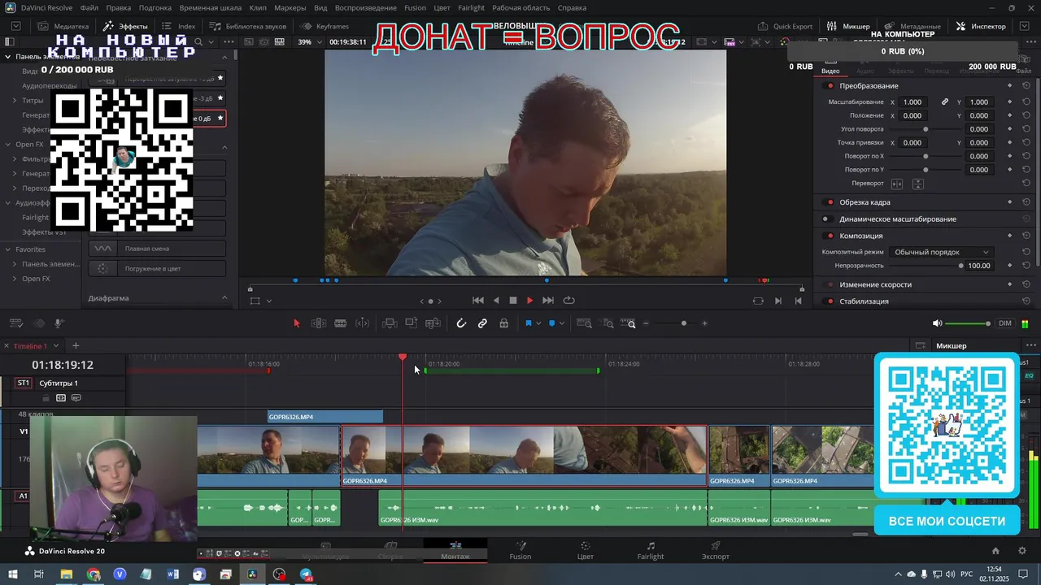Expand the Титры tree item
This screenshot has width=1041, height=585.
15,101
